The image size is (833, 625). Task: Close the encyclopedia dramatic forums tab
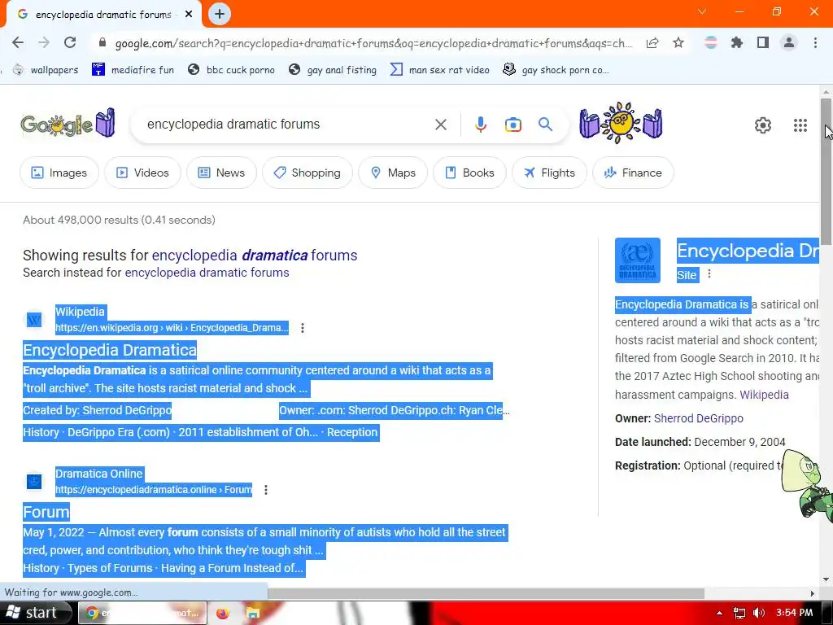pos(189,15)
